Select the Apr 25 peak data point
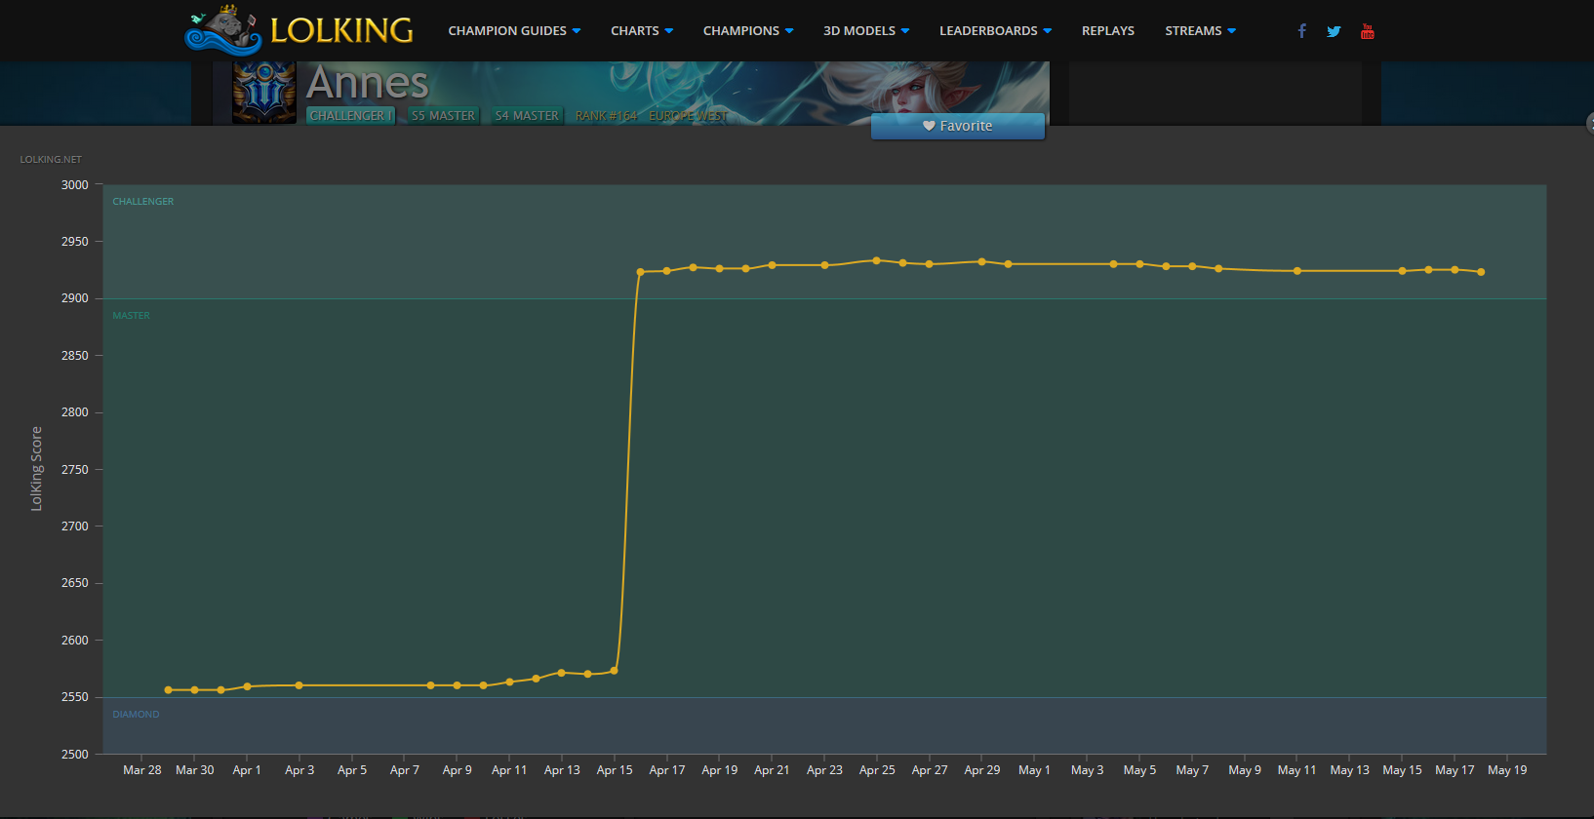This screenshot has height=819, width=1594. tap(876, 260)
